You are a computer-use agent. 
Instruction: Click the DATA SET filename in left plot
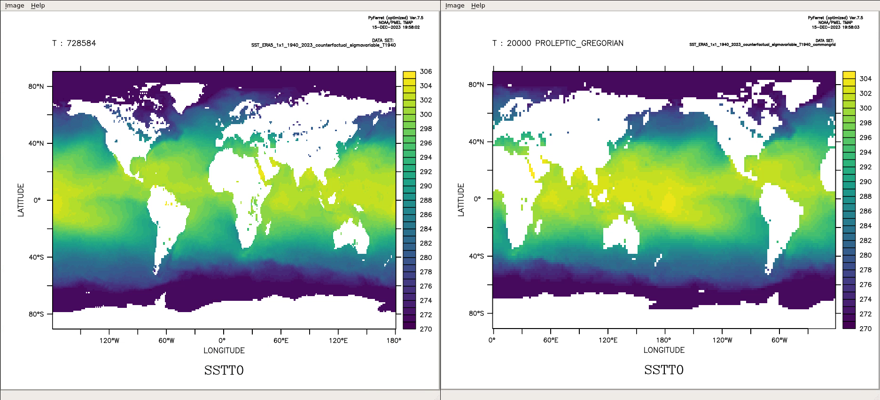(x=323, y=46)
